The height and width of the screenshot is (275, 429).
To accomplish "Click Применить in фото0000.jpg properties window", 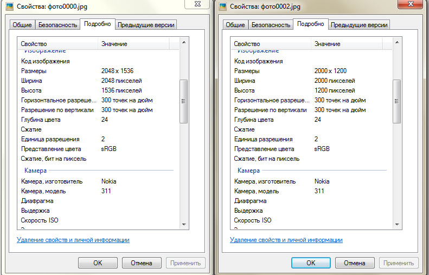I will 185,263.
